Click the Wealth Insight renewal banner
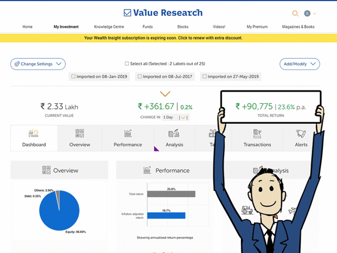 pos(163,38)
